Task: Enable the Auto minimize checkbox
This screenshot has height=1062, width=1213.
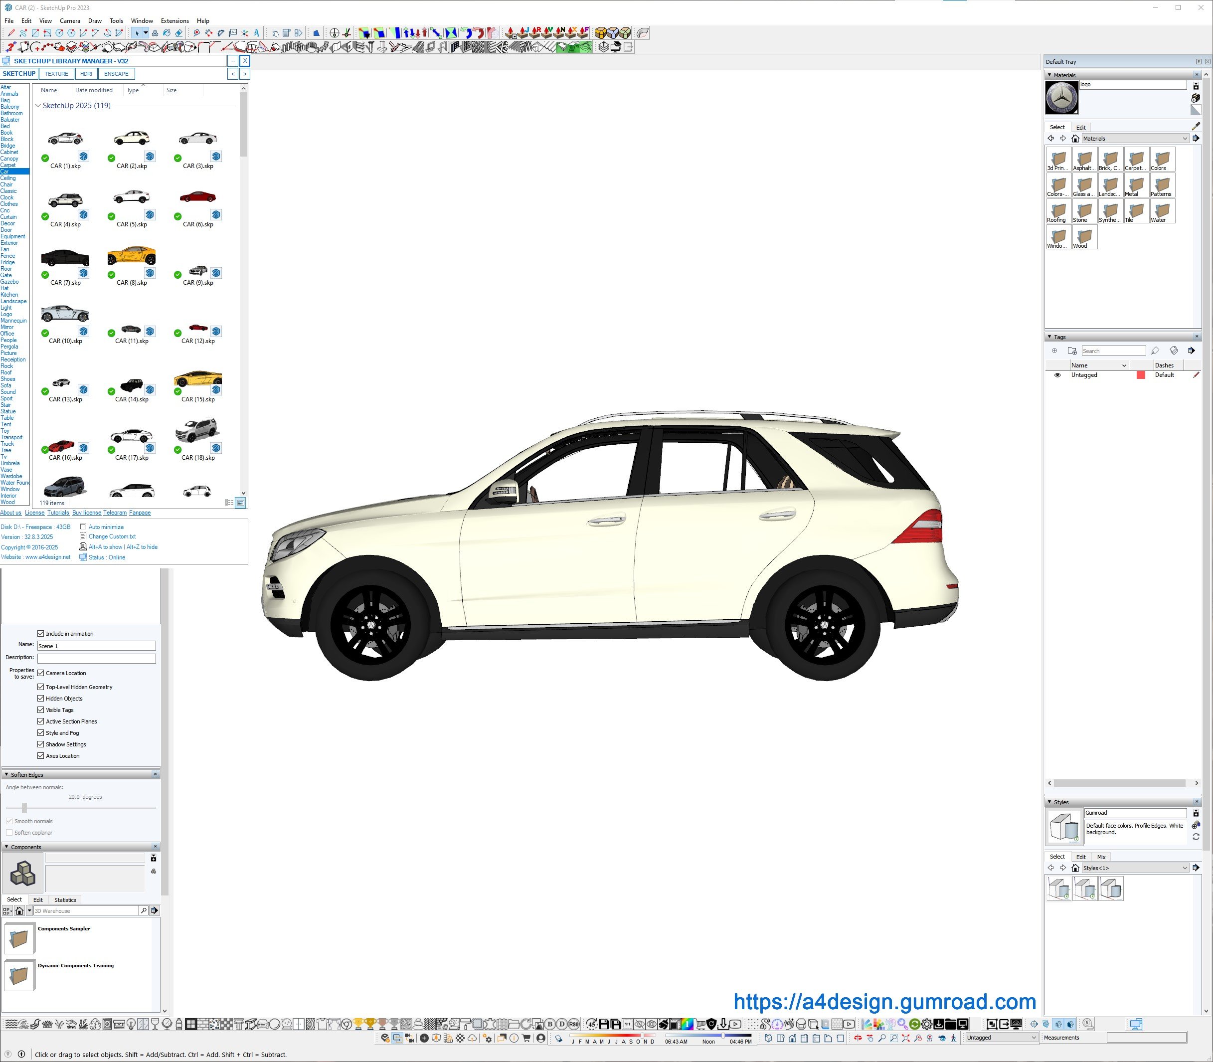Action: (x=83, y=527)
